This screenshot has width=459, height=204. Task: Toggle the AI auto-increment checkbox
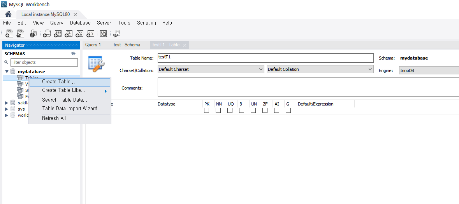(277, 110)
